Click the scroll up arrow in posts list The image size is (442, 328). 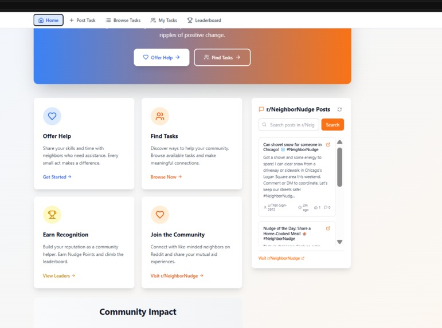(x=340, y=142)
